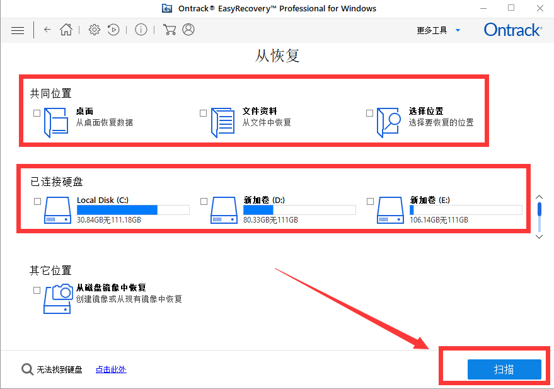Check the 新加卷 (E:) checkbox
554x389 pixels.
[370, 201]
